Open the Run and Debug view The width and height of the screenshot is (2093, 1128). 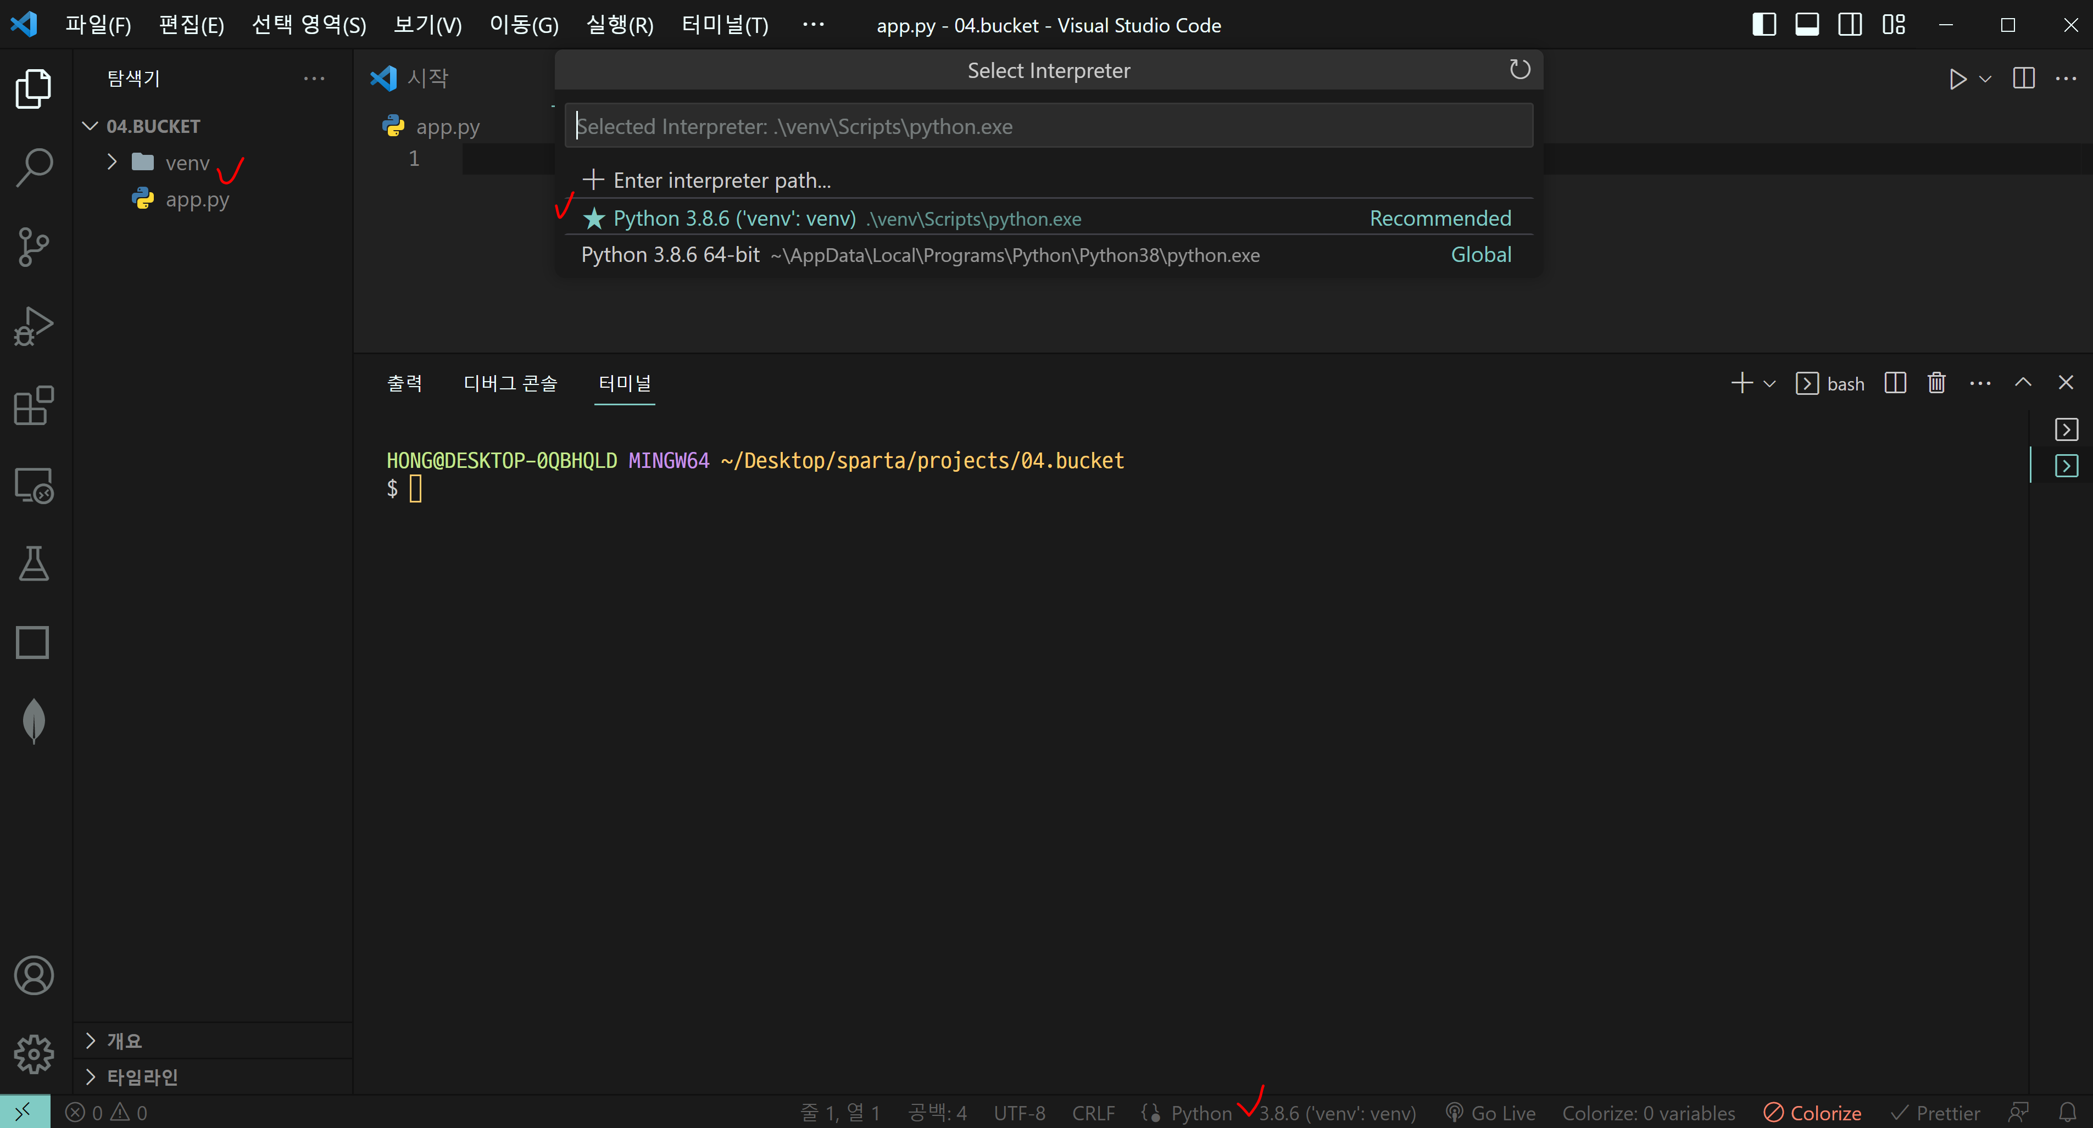(34, 326)
